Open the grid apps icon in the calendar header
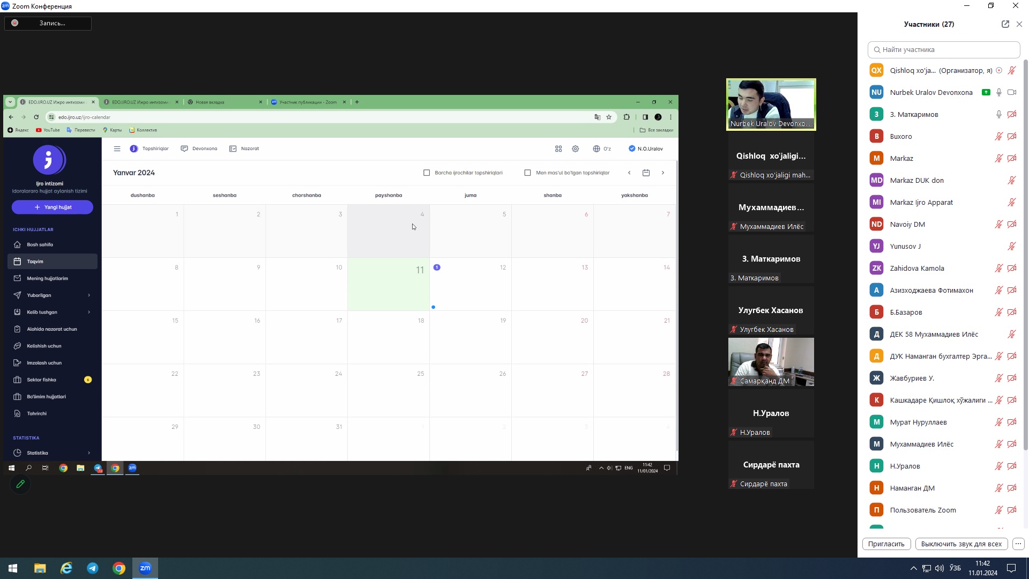The image size is (1029, 579). click(558, 149)
